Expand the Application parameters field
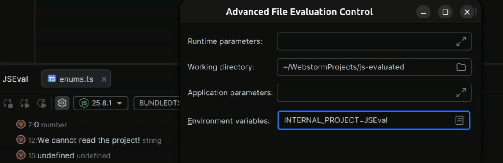The image size is (503, 163). point(461,93)
